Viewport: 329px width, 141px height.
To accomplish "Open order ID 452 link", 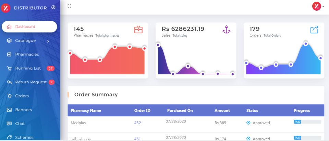I will [x=137, y=123].
